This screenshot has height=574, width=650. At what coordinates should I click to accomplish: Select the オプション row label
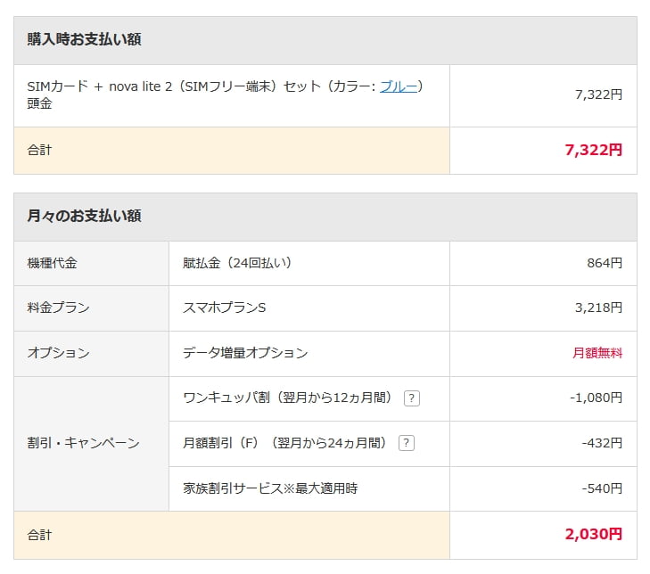click(x=59, y=353)
